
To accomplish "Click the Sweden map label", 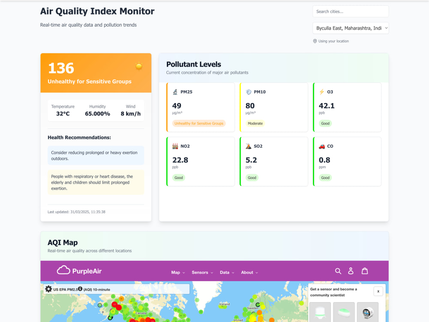I will (253, 308).
